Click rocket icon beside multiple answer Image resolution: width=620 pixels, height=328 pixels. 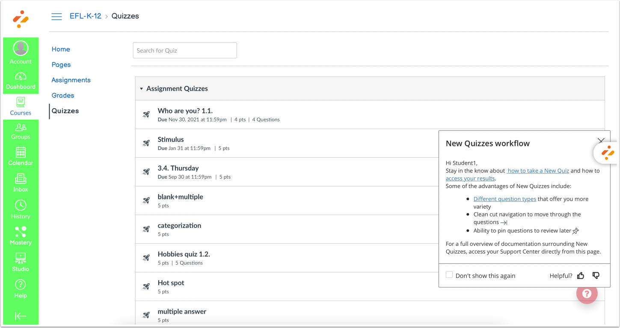146,315
